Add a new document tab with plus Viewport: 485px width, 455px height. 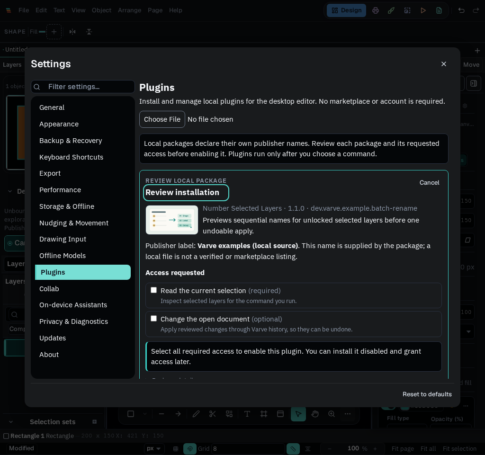(477, 51)
